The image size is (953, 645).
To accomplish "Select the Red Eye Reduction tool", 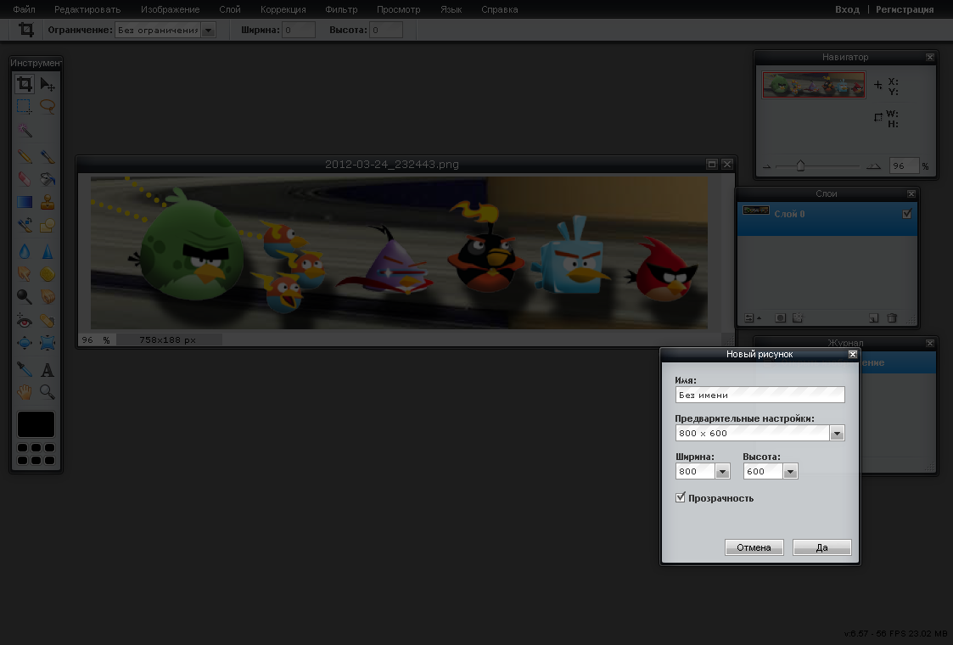I will (x=25, y=320).
